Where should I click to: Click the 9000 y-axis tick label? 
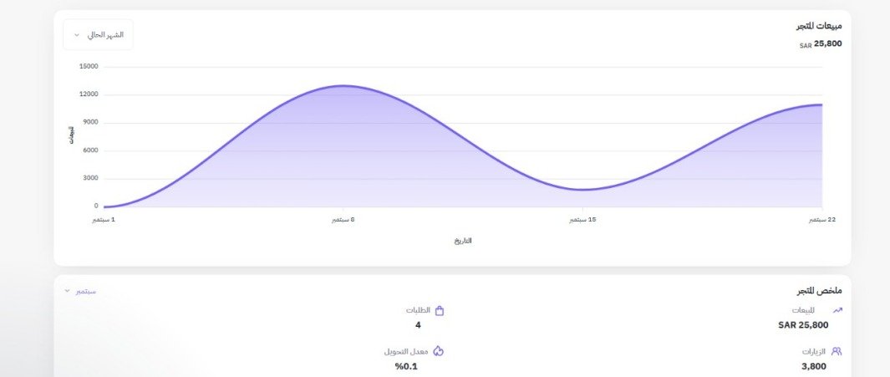(x=90, y=122)
